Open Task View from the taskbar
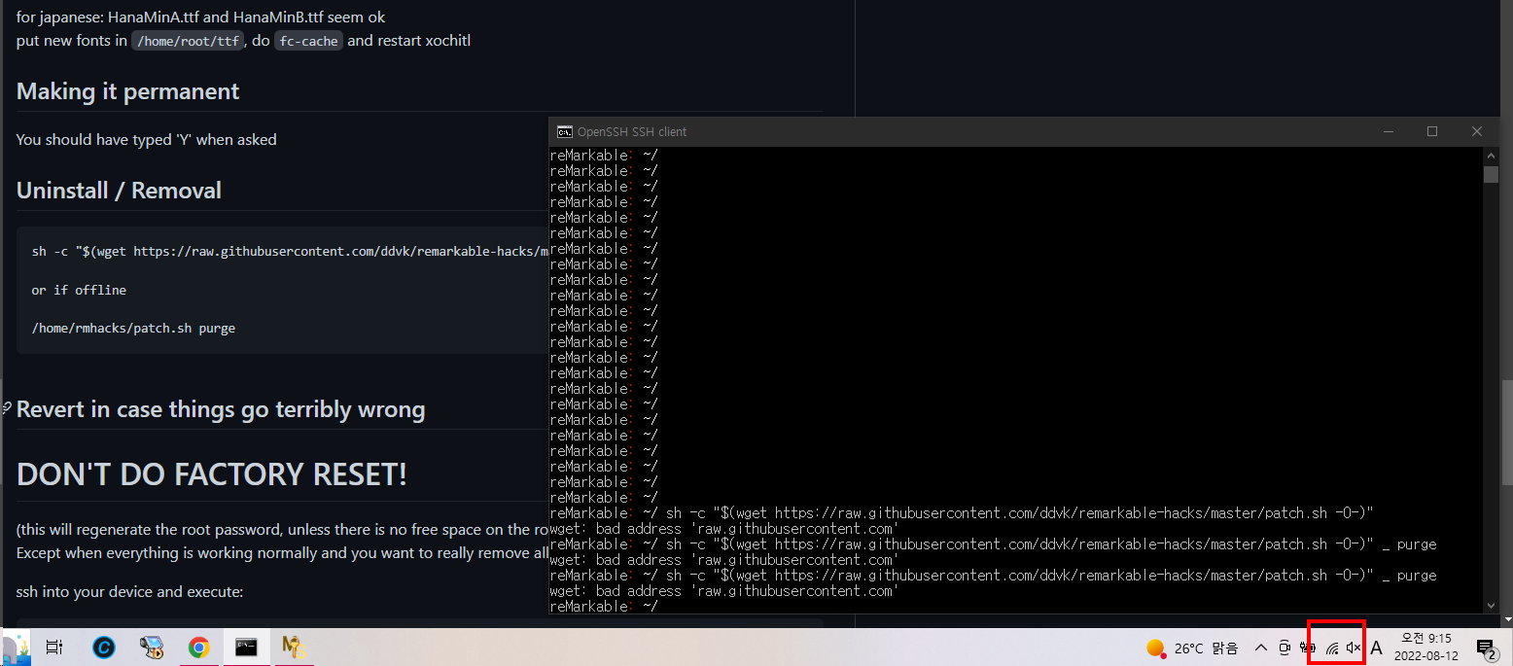Viewport: 1513px width, 666px height. [54, 647]
